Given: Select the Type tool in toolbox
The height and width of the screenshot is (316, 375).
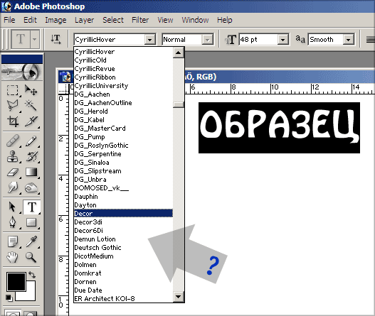Looking at the screenshot, I should tap(31, 207).
